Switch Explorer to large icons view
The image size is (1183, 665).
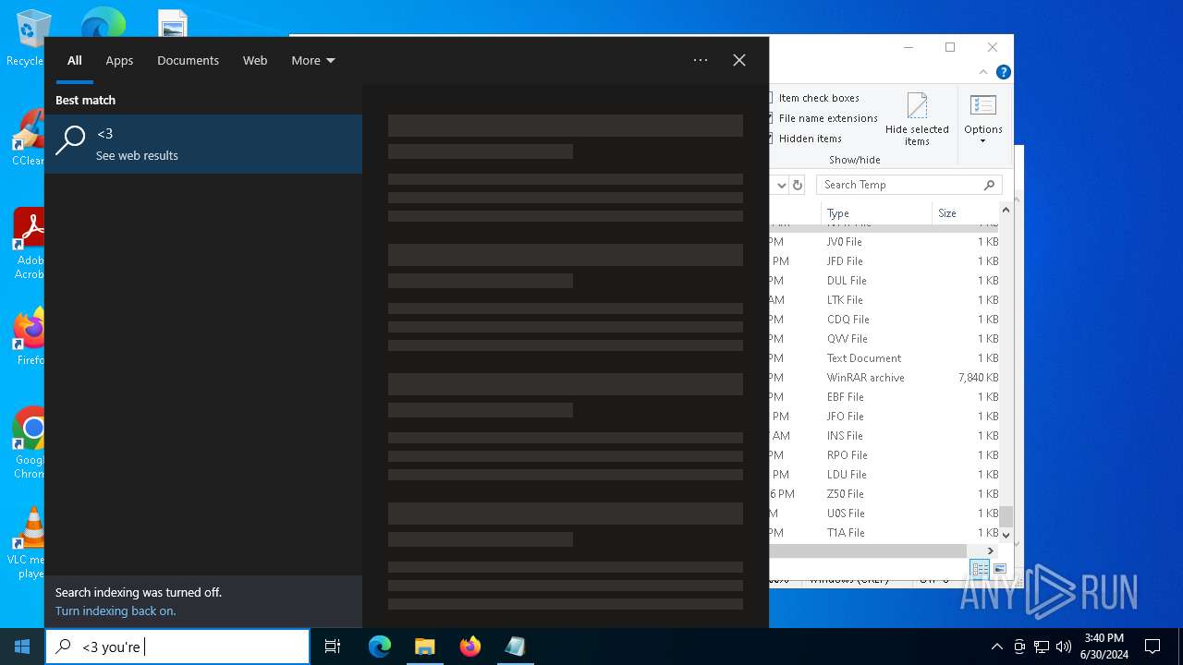[x=1000, y=569]
